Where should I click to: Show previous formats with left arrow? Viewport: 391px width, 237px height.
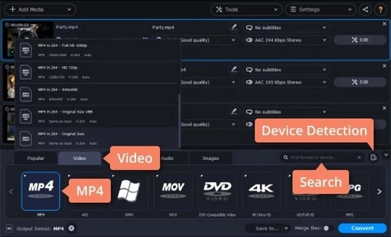coord(11,192)
